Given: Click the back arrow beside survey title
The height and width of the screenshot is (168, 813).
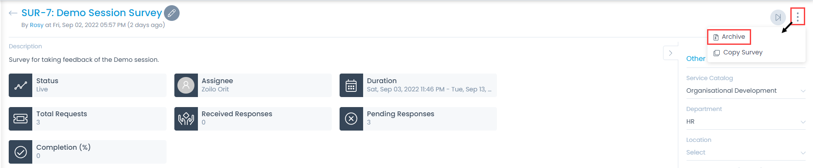Looking at the screenshot, I should 13,13.
